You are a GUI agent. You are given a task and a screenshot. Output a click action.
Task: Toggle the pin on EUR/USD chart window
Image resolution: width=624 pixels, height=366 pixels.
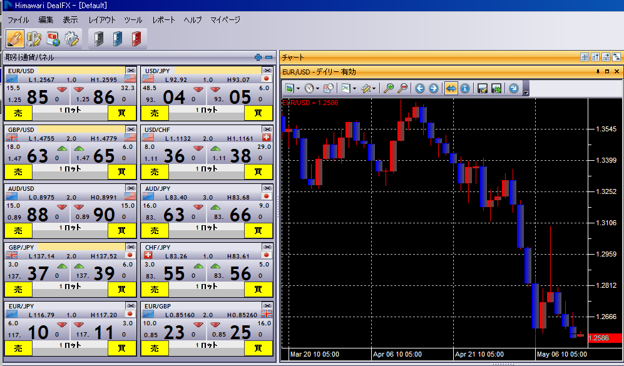coord(596,72)
